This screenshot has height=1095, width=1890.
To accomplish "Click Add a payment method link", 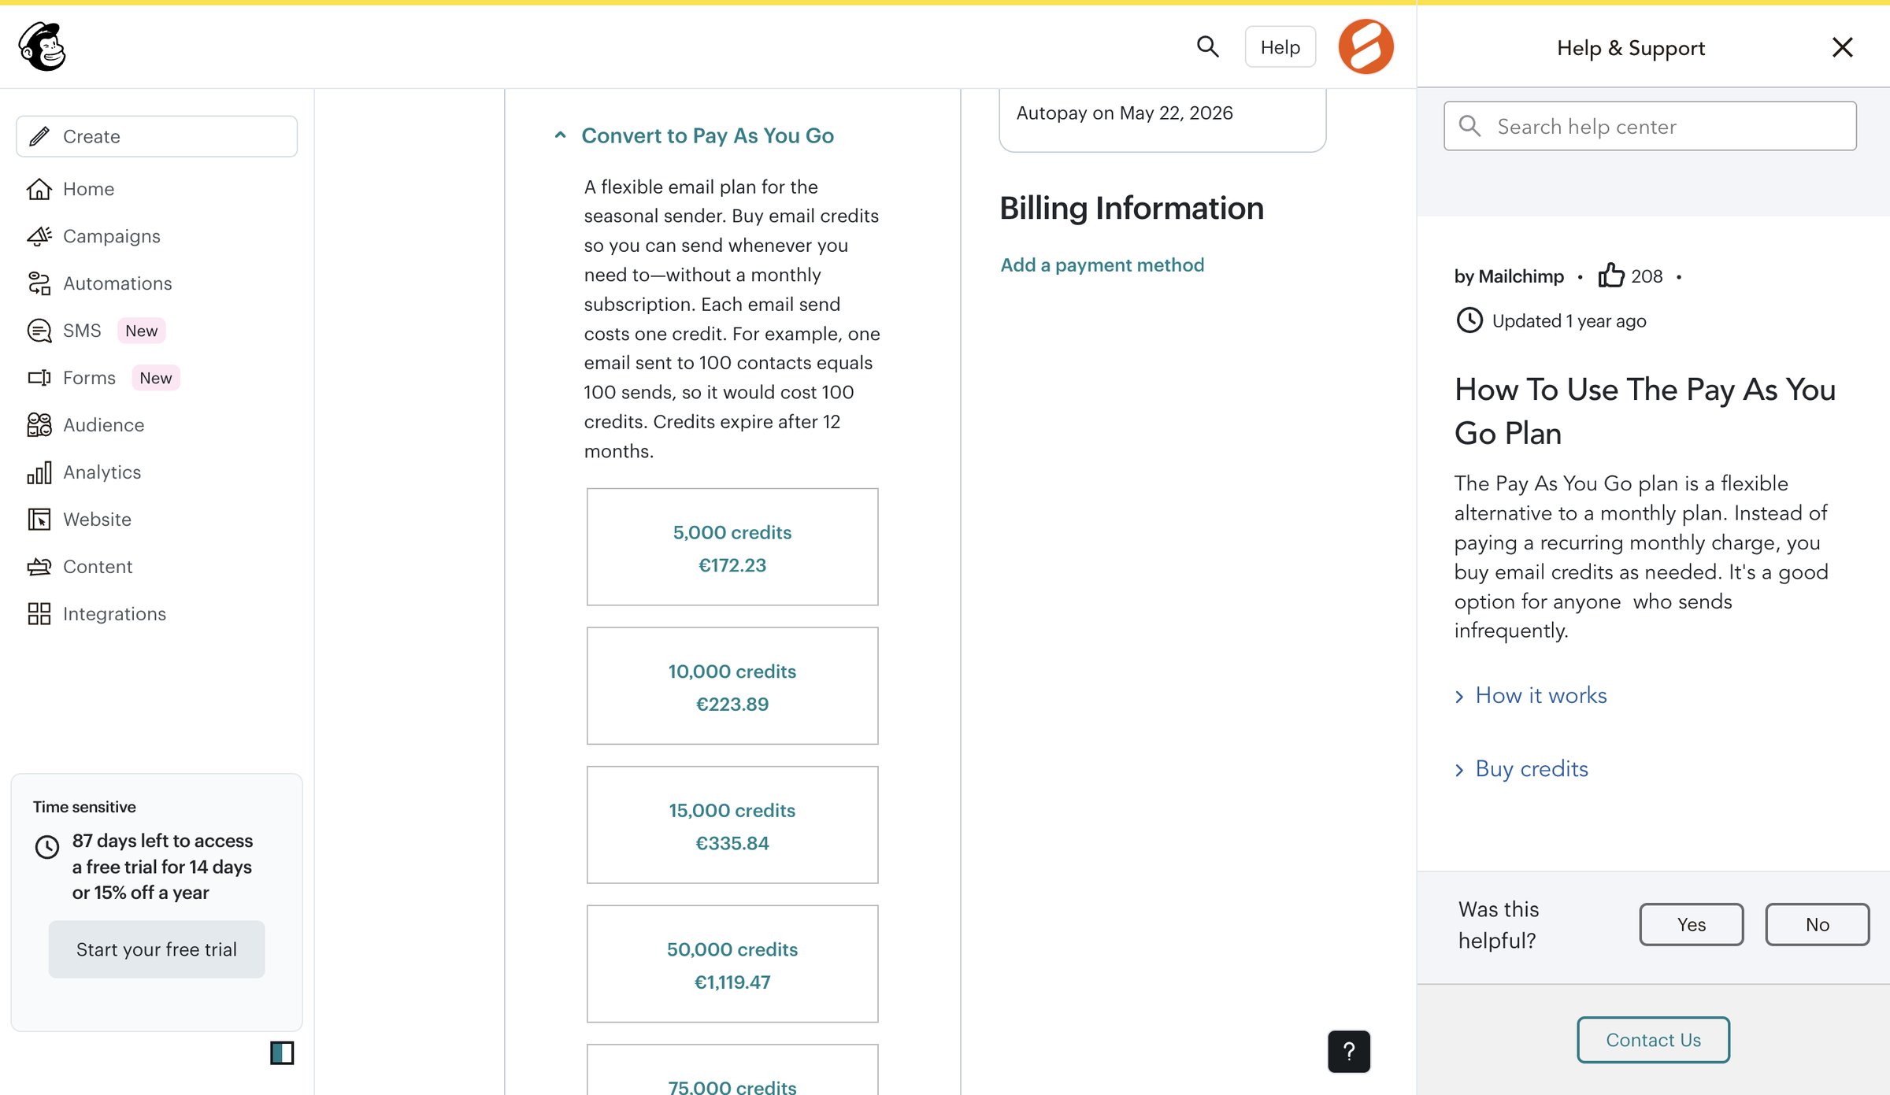I will tap(1102, 265).
